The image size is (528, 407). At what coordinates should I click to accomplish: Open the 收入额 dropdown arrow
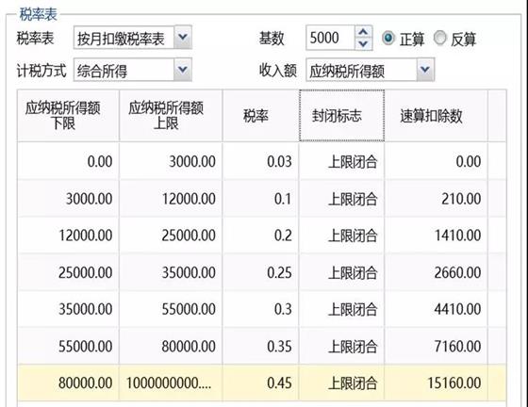click(x=425, y=70)
